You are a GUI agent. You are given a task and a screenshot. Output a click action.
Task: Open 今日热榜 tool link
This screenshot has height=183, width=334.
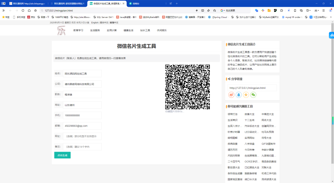click(x=250, y=150)
